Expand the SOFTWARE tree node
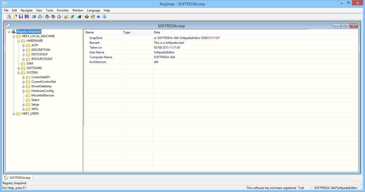 (x=19, y=68)
